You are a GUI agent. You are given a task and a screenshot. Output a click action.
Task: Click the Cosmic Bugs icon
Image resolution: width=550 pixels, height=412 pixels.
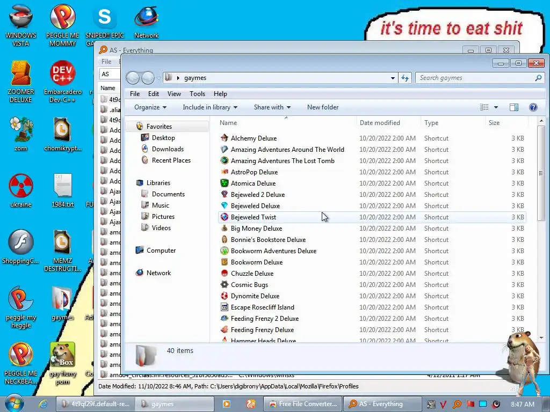click(x=224, y=284)
